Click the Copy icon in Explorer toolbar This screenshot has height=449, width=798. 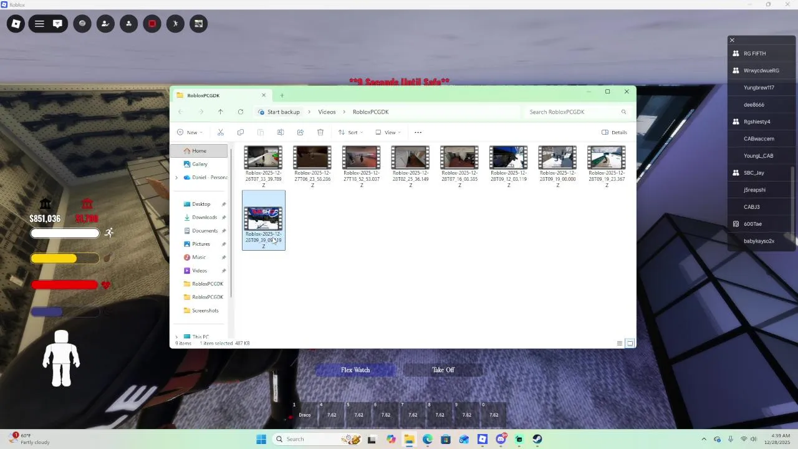point(240,132)
